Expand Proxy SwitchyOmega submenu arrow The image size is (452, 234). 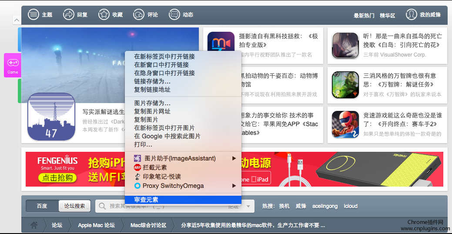click(234, 186)
